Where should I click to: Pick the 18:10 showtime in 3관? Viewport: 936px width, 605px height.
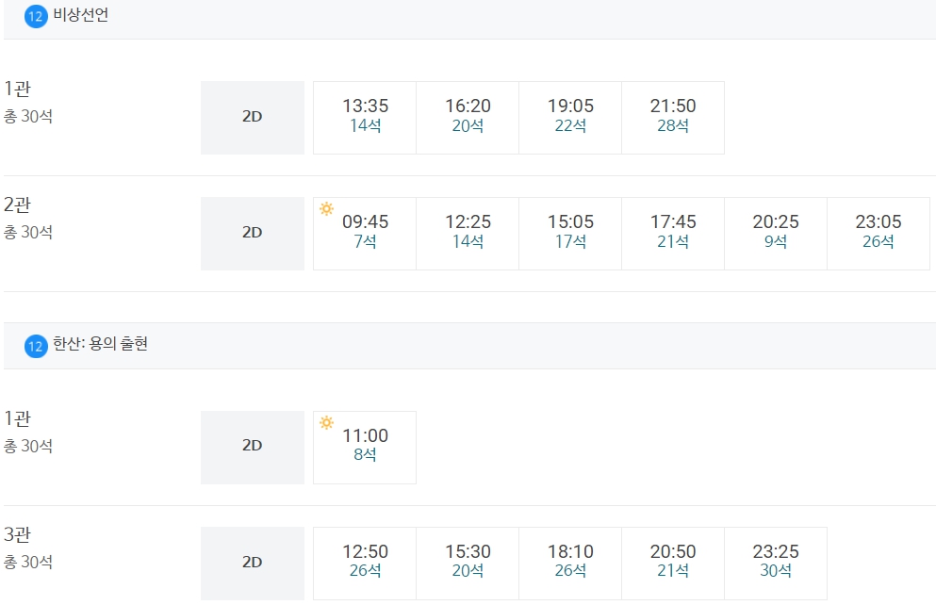[x=570, y=564]
